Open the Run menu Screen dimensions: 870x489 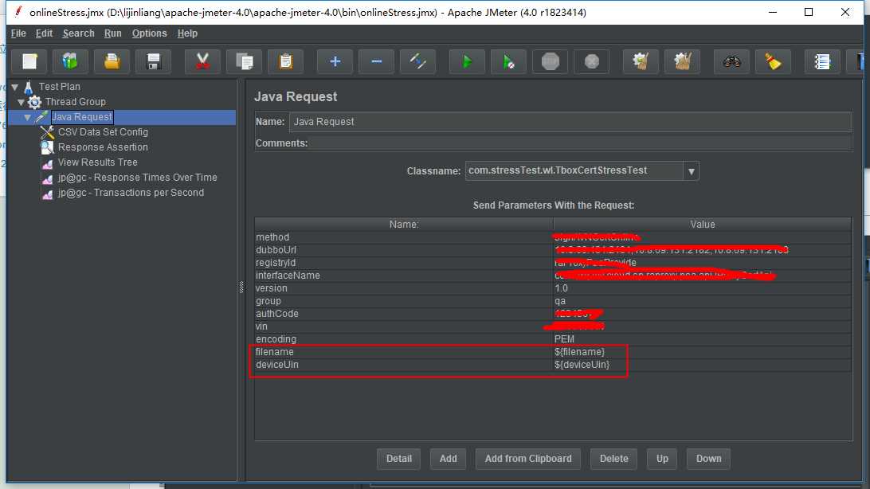click(112, 33)
